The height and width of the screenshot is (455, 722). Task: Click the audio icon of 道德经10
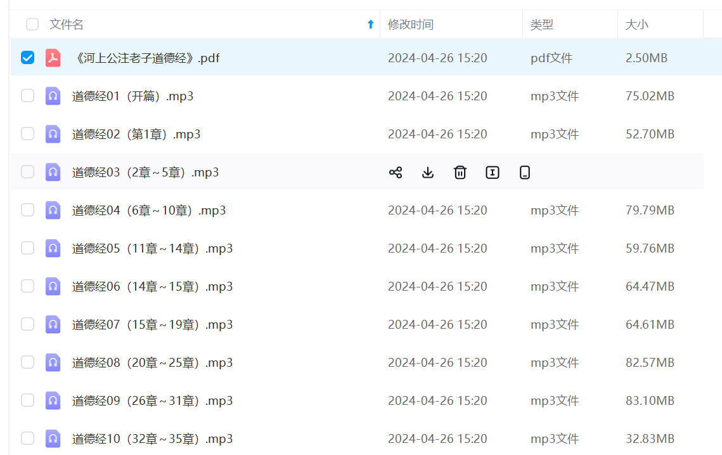click(x=53, y=439)
